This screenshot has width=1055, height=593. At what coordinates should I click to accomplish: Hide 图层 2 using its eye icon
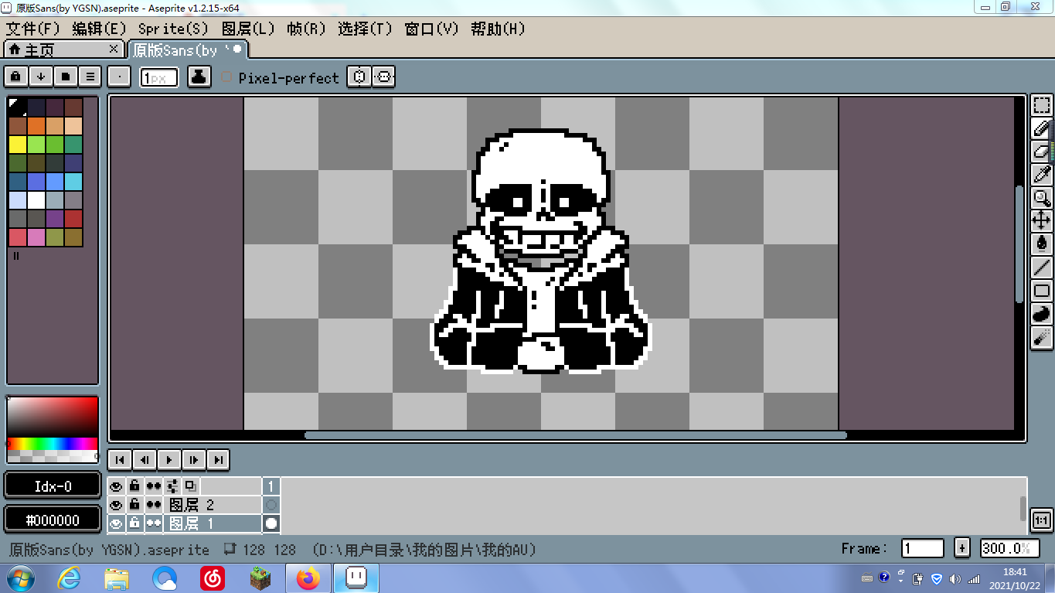coord(116,505)
